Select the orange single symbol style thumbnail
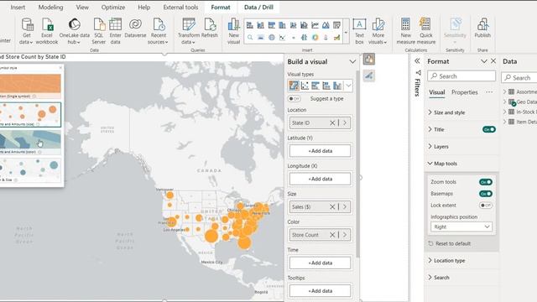This screenshot has width=537, height=302. [x=30, y=86]
